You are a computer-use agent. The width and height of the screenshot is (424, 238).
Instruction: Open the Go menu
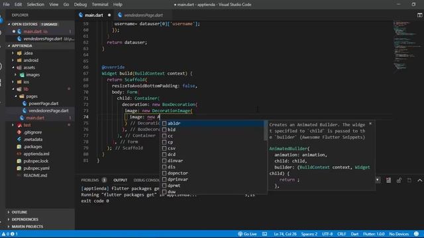66,5
